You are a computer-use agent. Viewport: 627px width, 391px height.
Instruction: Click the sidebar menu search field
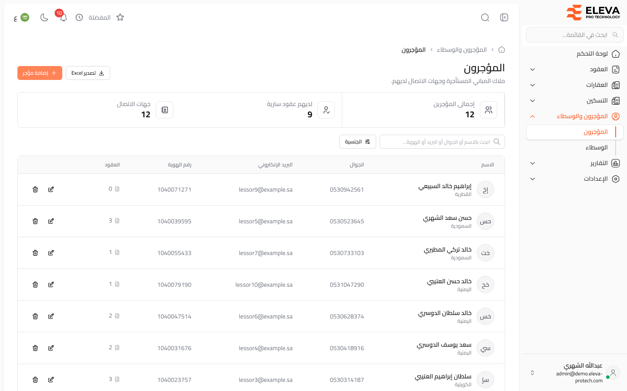575,35
